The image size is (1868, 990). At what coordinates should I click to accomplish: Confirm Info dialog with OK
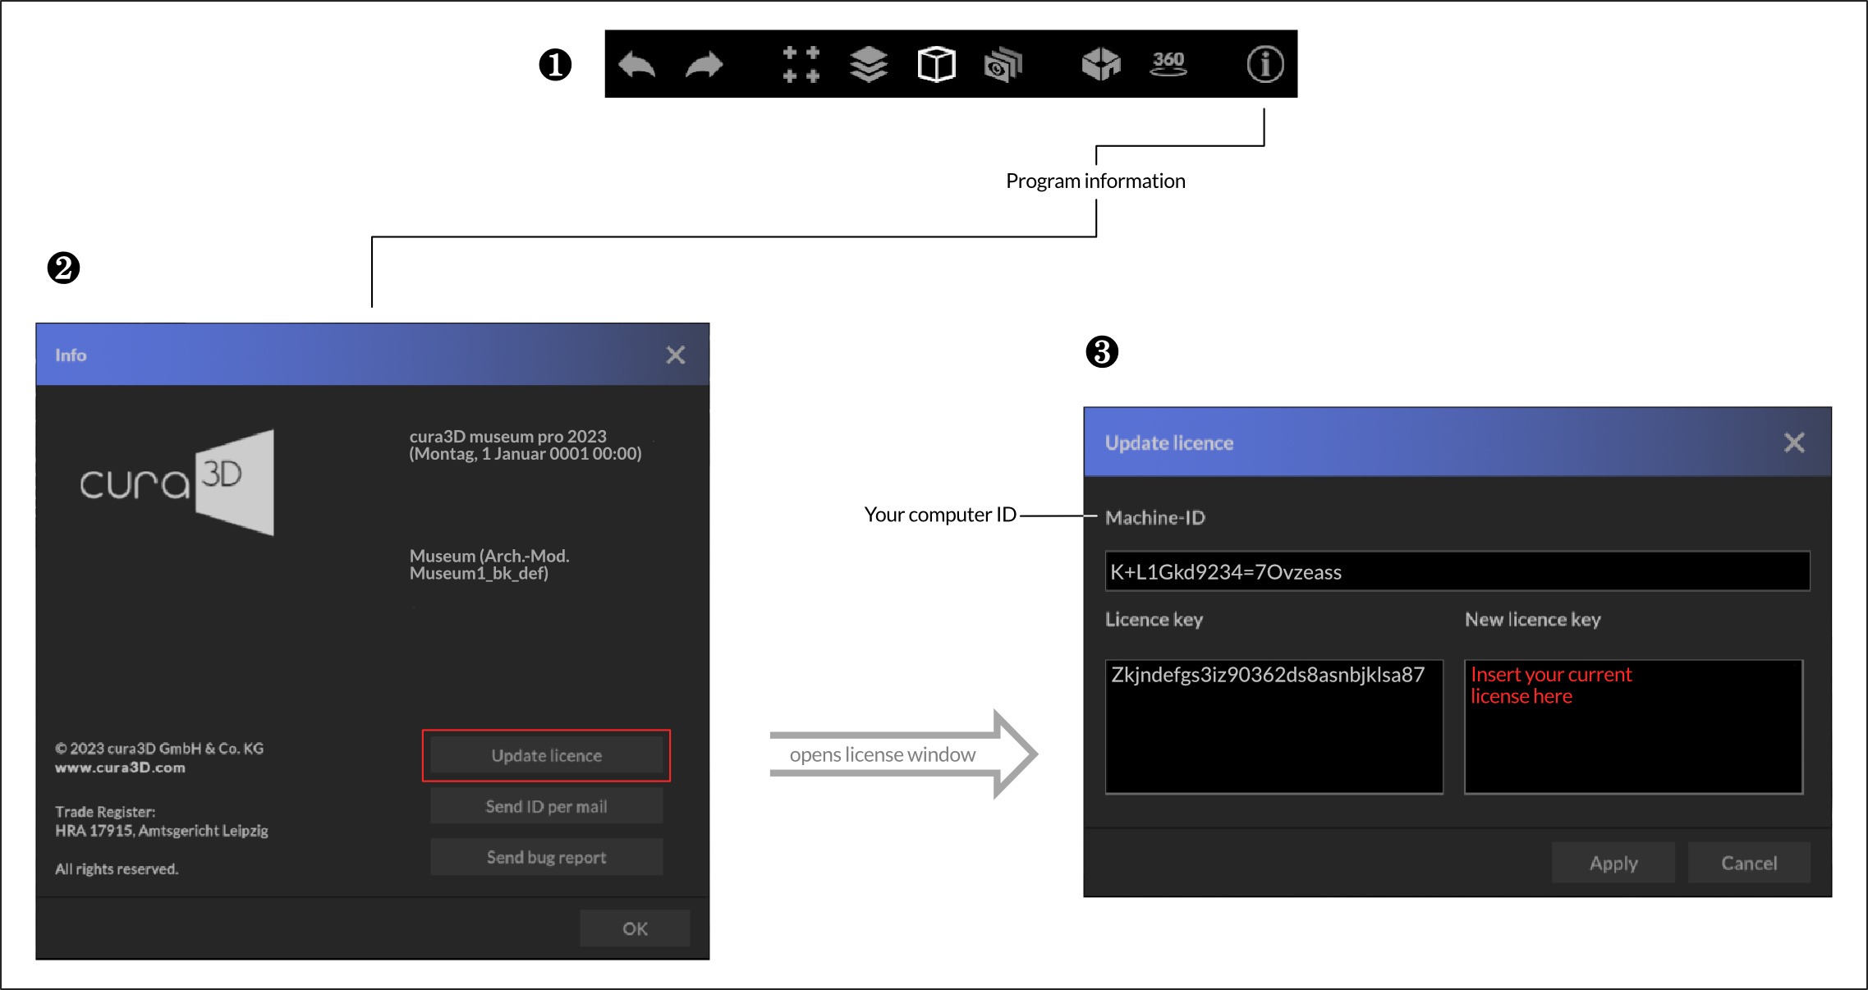pyautogui.click(x=635, y=928)
